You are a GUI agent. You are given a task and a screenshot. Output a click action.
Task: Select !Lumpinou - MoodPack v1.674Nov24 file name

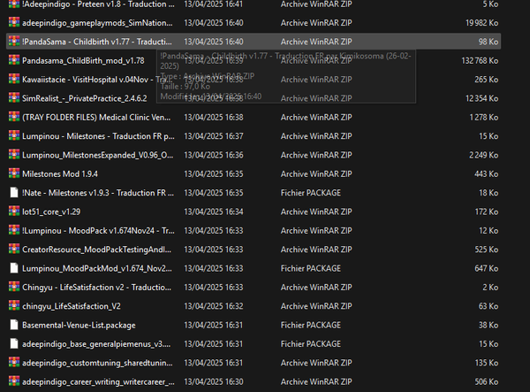(x=98, y=231)
